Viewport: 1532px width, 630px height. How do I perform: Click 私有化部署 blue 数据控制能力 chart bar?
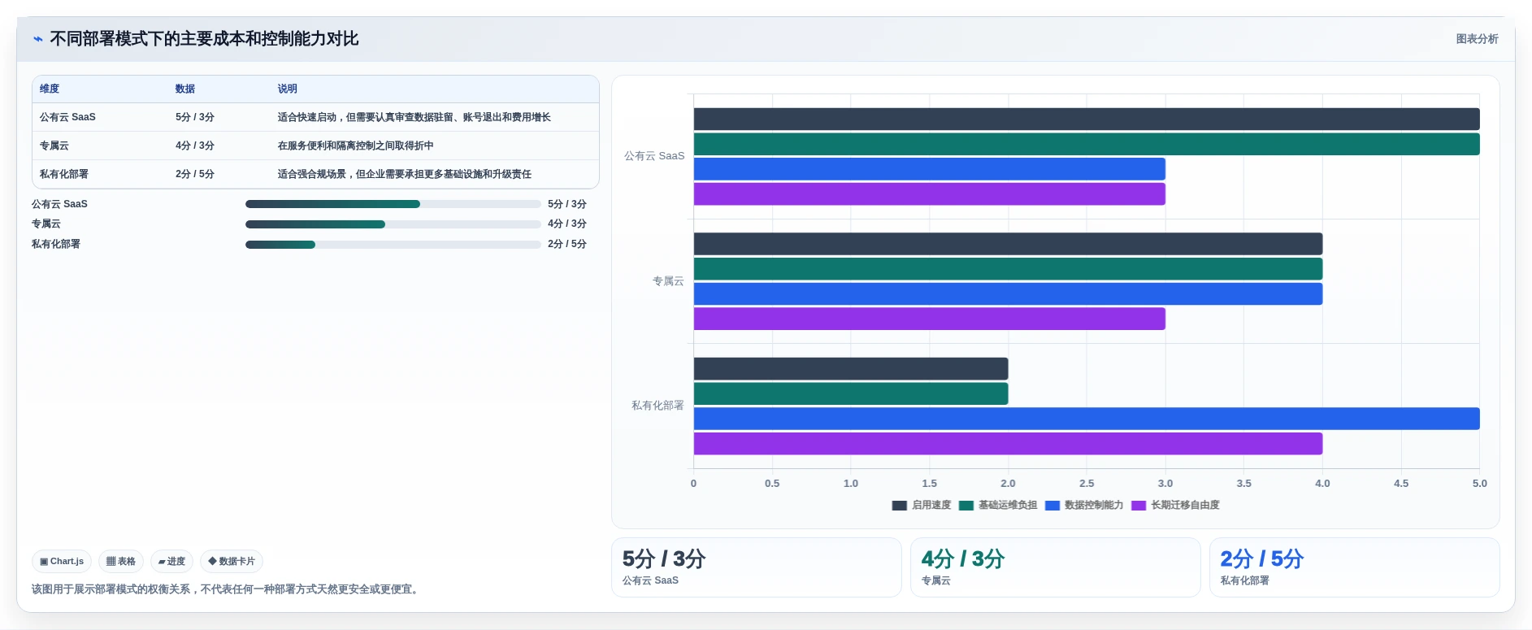(1087, 419)
